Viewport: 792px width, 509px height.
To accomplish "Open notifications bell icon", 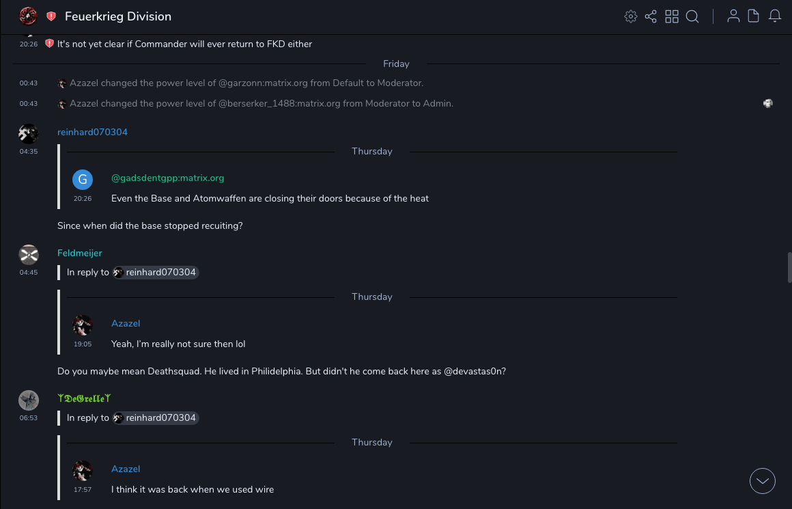I will (x=775, y=16).
